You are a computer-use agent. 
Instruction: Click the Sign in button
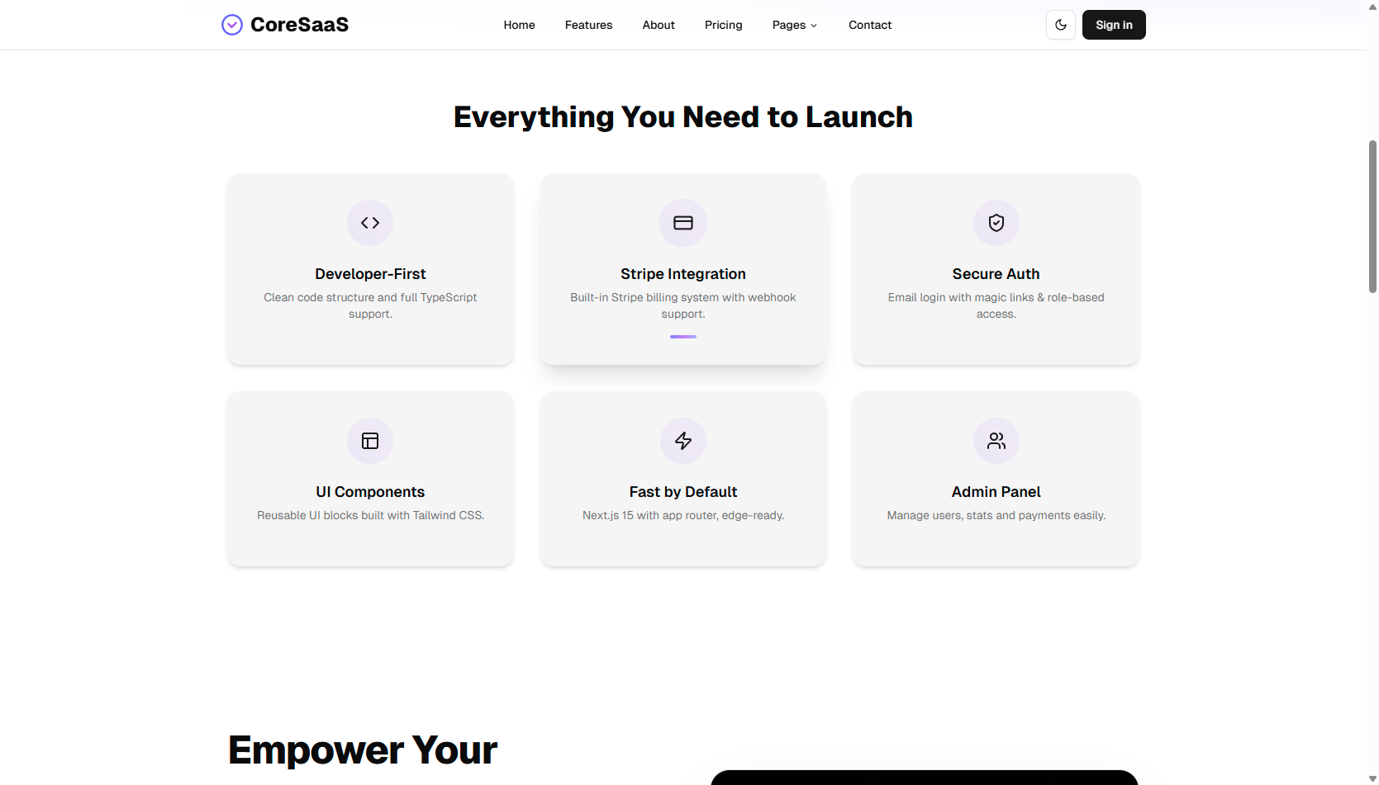(x=1114, y=25)
